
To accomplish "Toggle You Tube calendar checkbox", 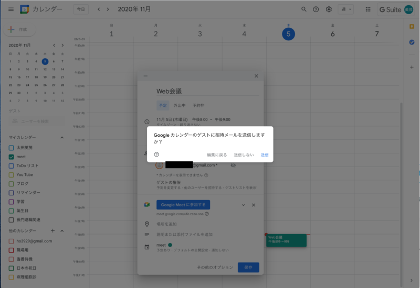I will pyautogui.click(x=11, y=175).
